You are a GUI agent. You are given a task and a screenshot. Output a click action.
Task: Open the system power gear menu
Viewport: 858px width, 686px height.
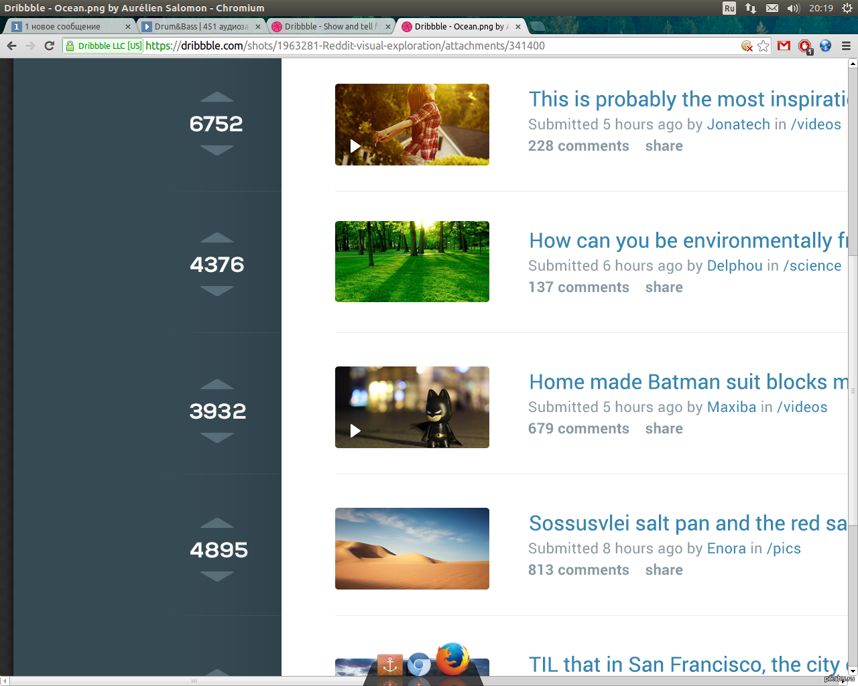coord(847,8)
